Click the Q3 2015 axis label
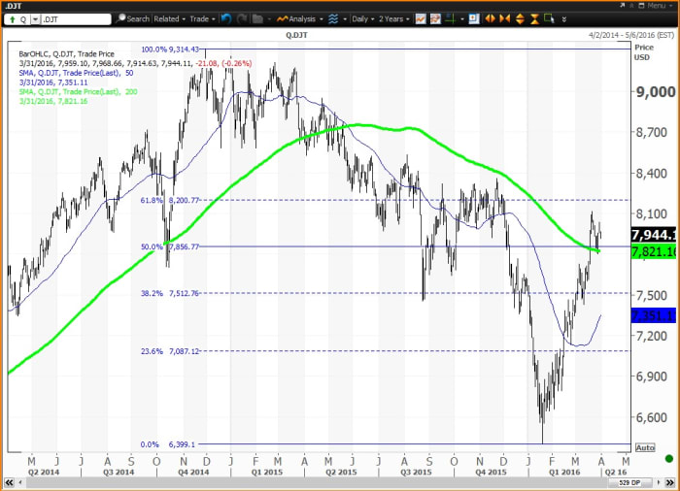This screenshot has height=491, width=680. point(416,472)
